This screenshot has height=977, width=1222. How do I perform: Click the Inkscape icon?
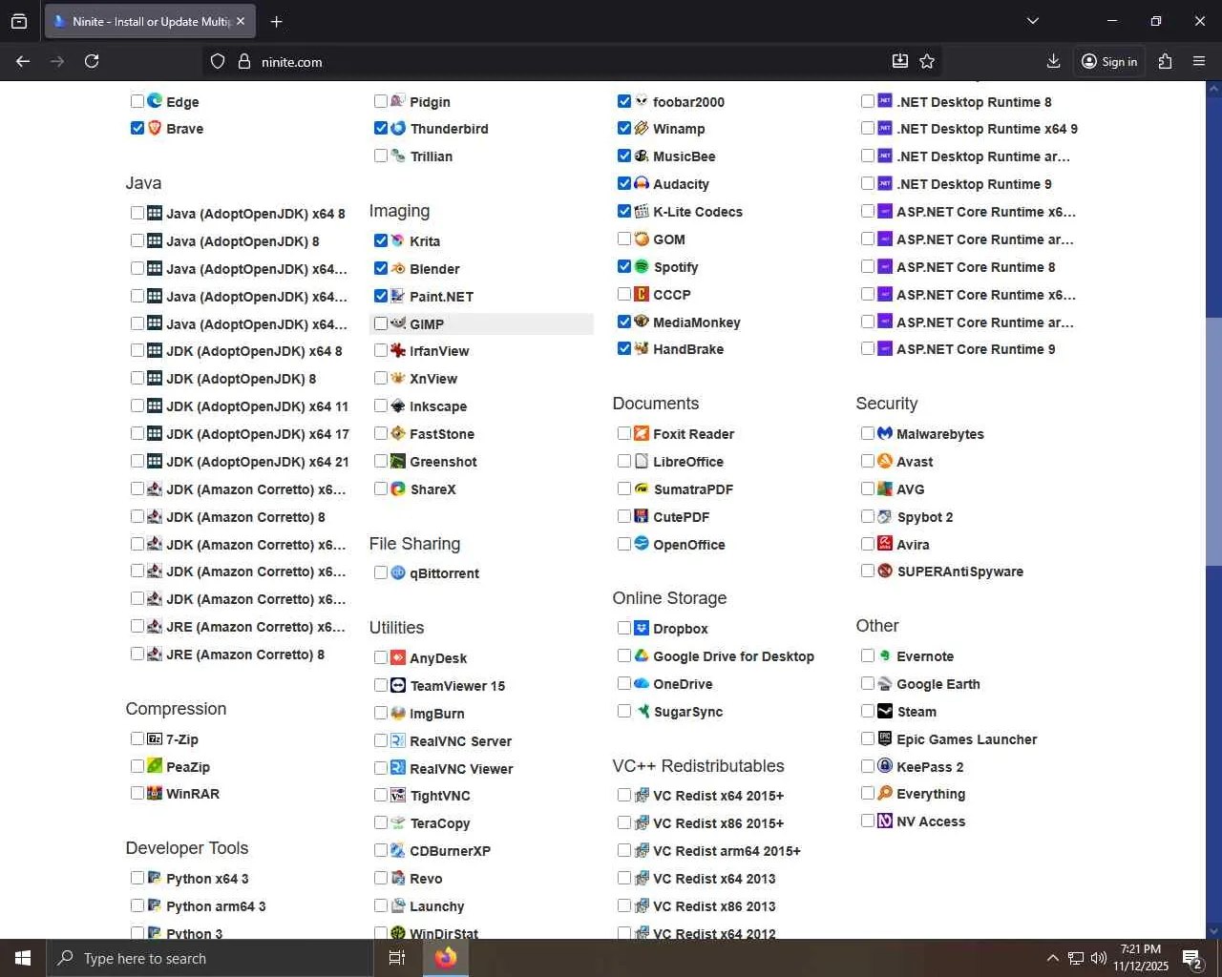tap(398, 405)
